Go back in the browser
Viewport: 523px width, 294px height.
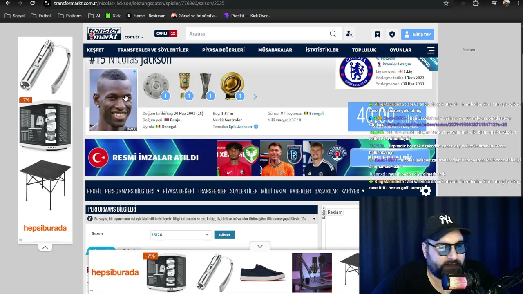click(x=8, y=3)
